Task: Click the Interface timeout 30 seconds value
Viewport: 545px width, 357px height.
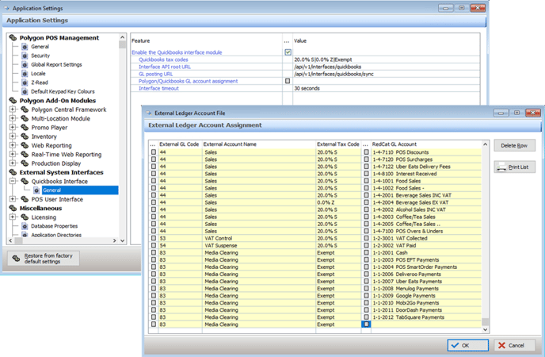Action: 307,88
